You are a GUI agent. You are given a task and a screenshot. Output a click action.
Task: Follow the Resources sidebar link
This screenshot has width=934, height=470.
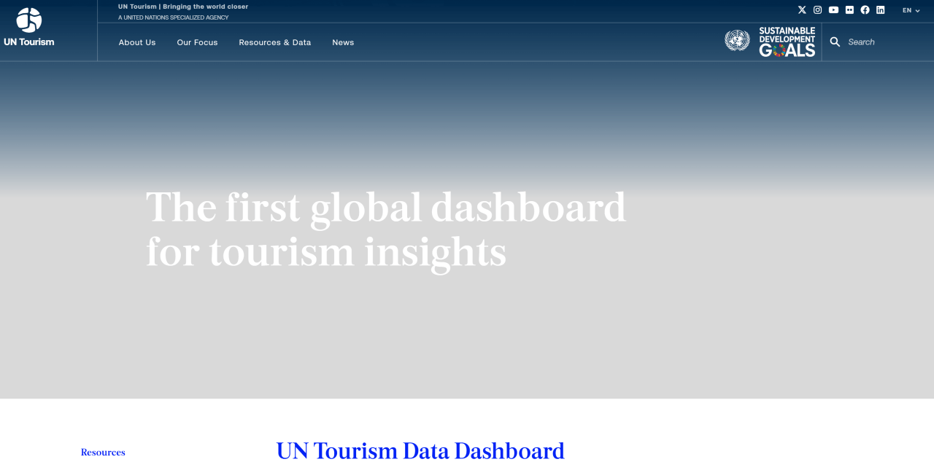pos(103,453)
